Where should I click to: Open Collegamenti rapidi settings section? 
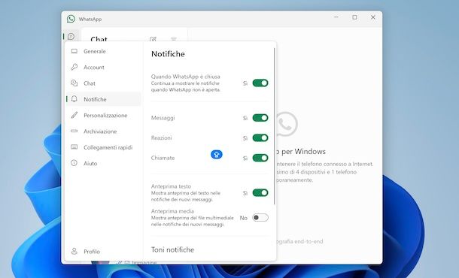[104, 147]
